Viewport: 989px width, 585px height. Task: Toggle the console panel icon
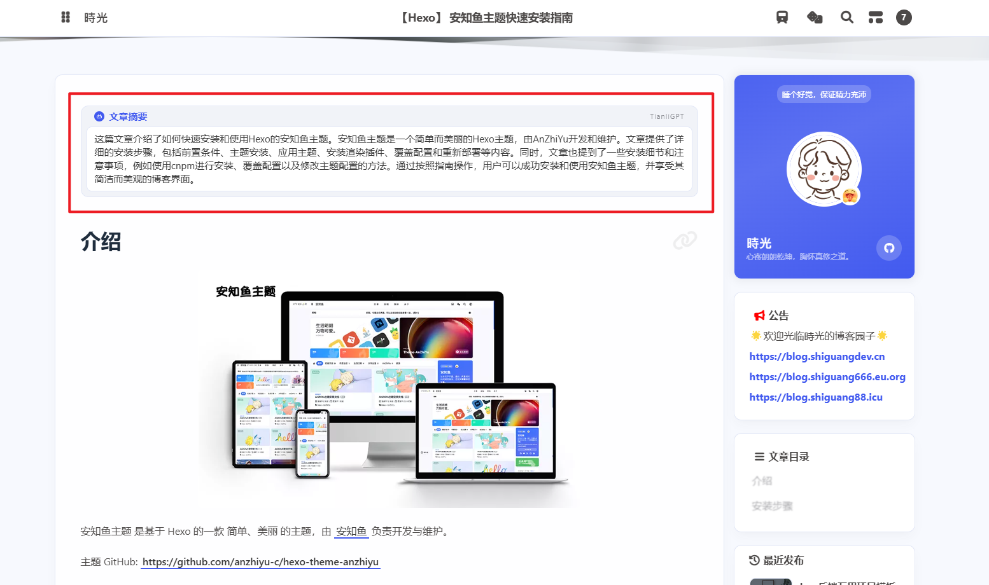[876, 17]
